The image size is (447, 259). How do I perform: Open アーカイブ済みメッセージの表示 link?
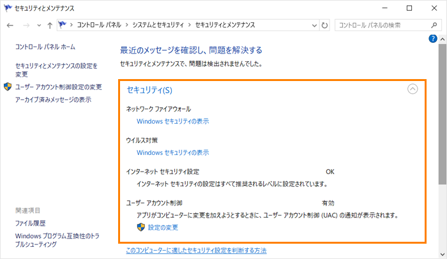coord(53,100)
